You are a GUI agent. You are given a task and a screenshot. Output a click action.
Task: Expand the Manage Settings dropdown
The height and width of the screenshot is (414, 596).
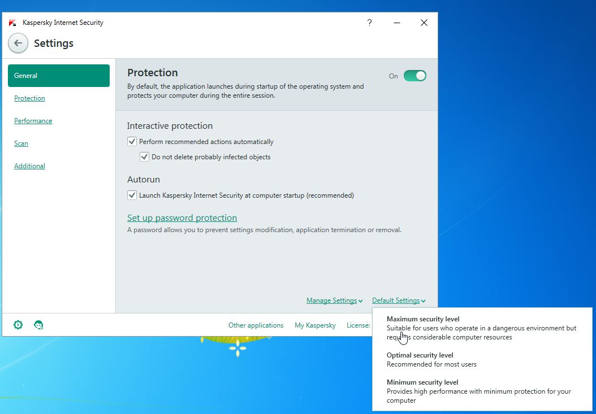335,300
